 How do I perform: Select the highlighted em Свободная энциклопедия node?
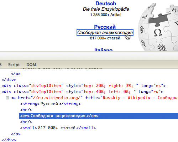click(x=99, y=116)
